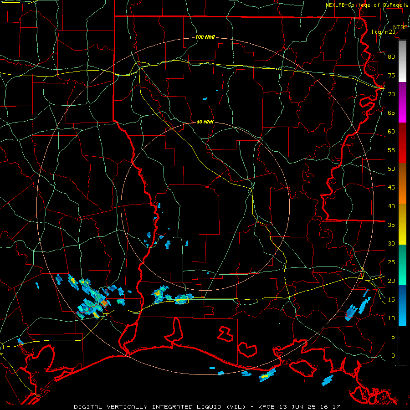Select legend value "15"
The height and width of the screenshot is (410, 410).
click(391, 300)
